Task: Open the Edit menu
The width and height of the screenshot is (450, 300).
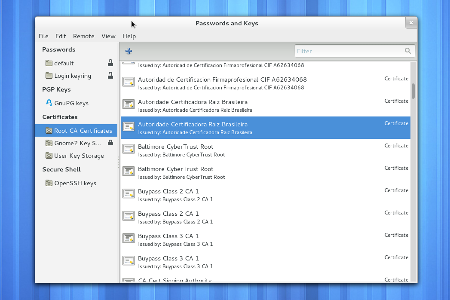Action: (61, 36)
